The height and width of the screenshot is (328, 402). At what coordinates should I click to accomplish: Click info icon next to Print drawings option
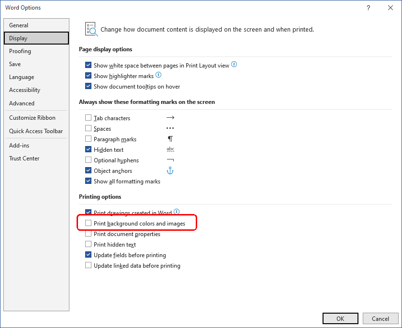coord(177,212)
